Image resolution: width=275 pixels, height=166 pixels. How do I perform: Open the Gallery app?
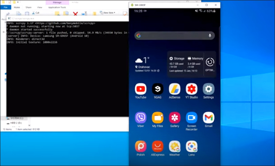[x=174, y=118]
